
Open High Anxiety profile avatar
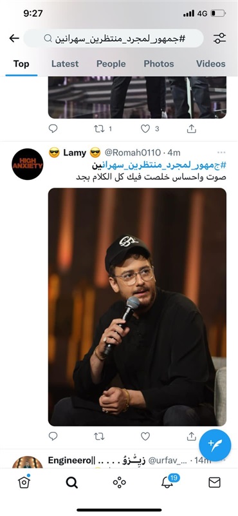pos(28,164)
